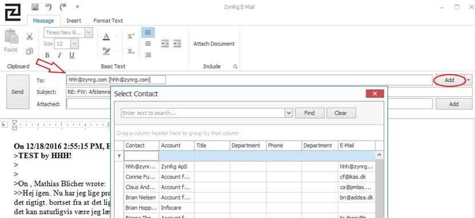The width and height of the screenshot is (475, 218).
Task: Open the ZynRg application logo menu
Action: [x=13, y=13]
